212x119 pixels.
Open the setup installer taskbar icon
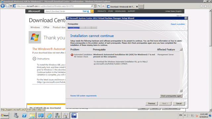pyautogui.click(x=66, y=115)
